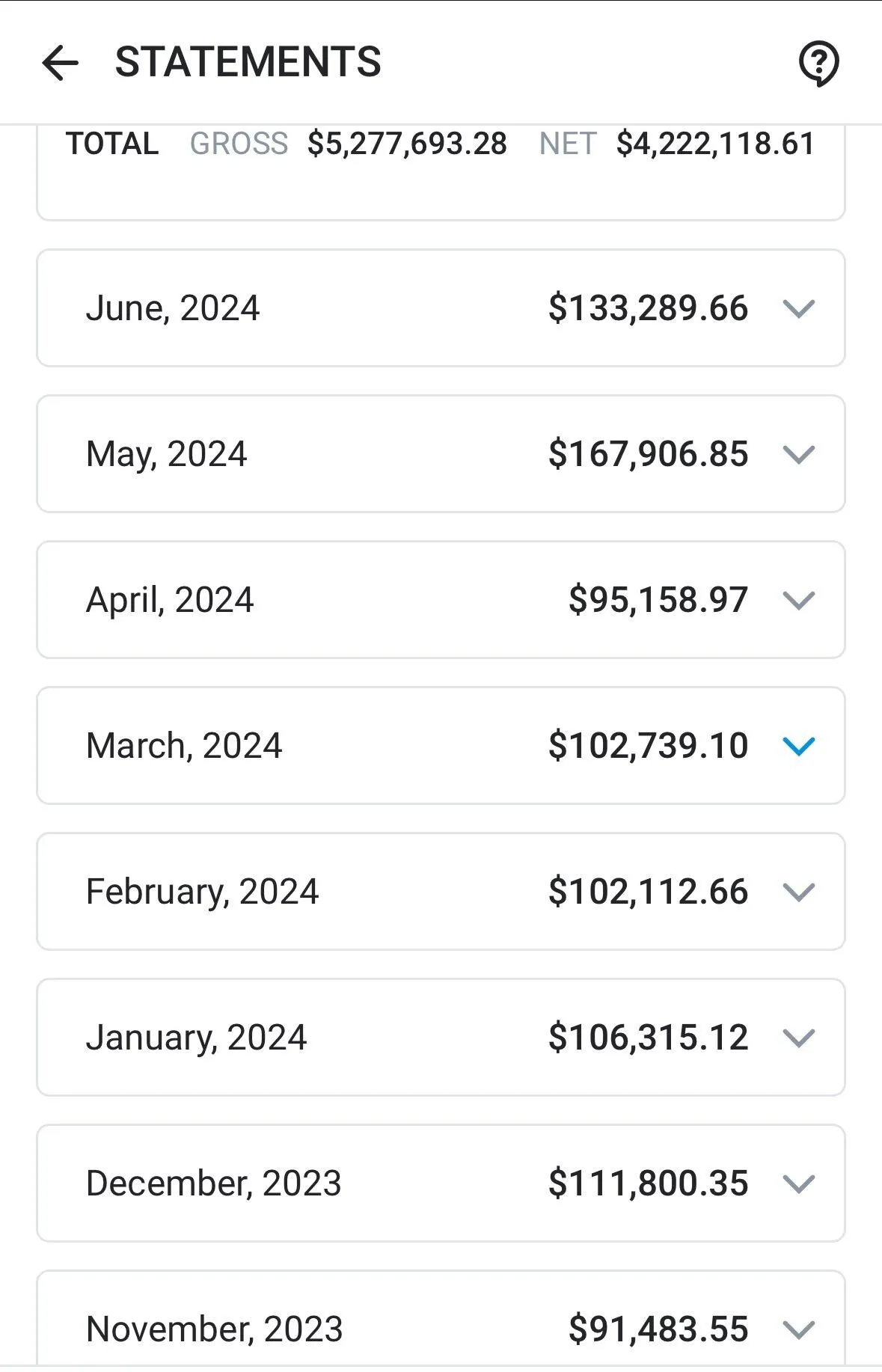Image resolution: width=882 pixels, height=1372 pixels.
Task: Expand June, 2024 statement chevron
Action: click(798, 308)
